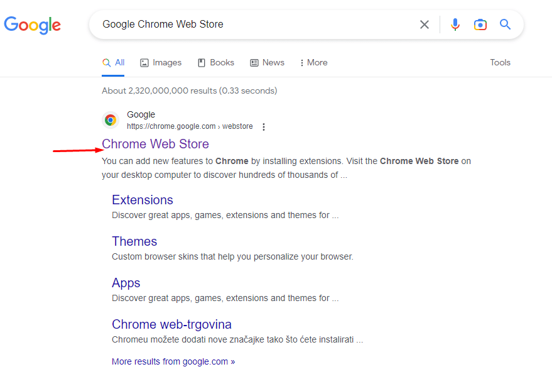Viewport: 552px width, 379px height.
Task: Open the Tools options
Action: pos(500,63)
